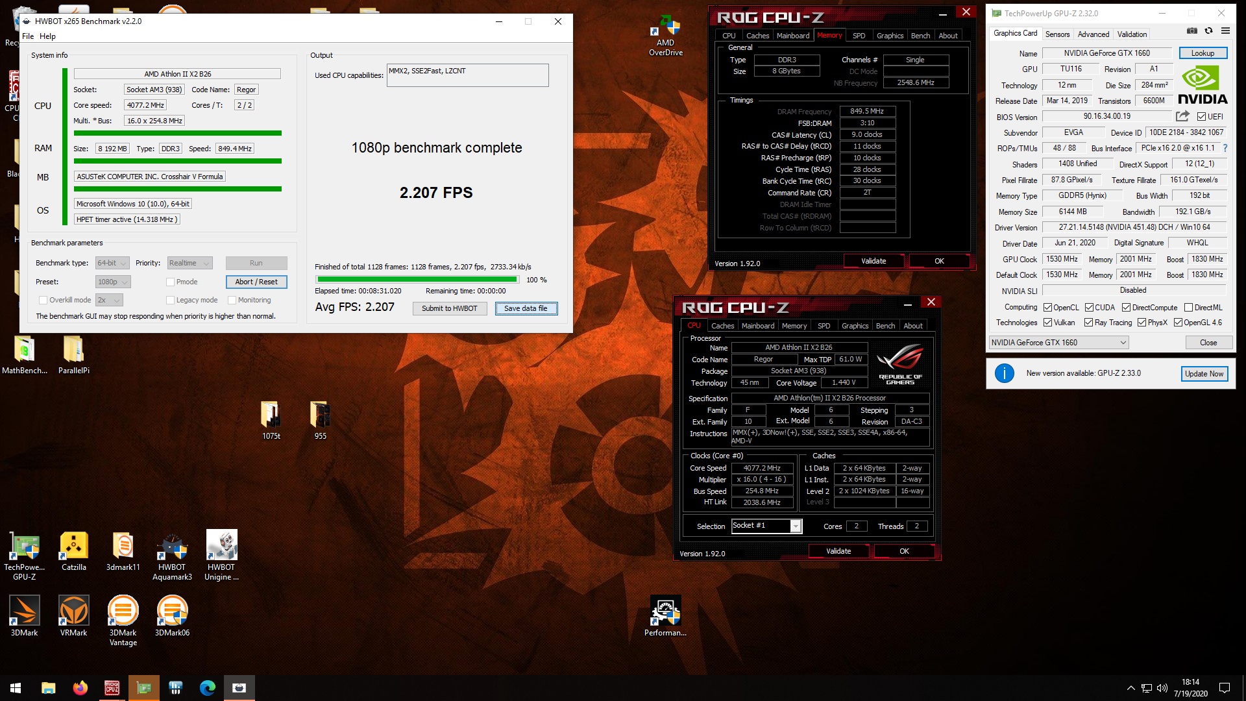Toggle the Pmode checkbox
1246x701 pixels.
point(170,282)
